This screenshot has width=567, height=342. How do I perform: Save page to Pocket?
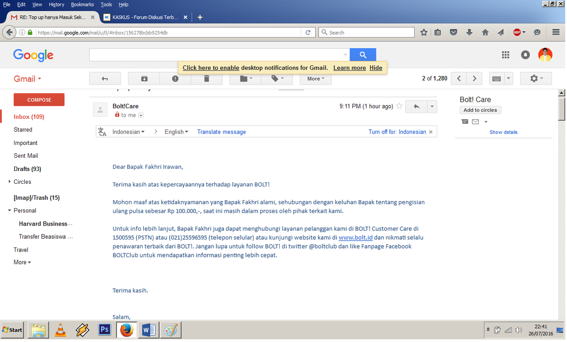pos(454,32)
